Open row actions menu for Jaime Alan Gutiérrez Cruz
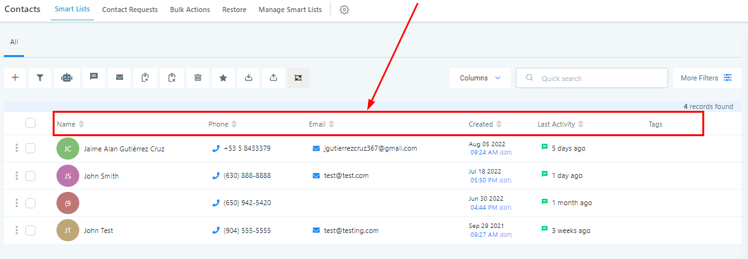This screenshot has width=748, height=259. click(16, 148)
